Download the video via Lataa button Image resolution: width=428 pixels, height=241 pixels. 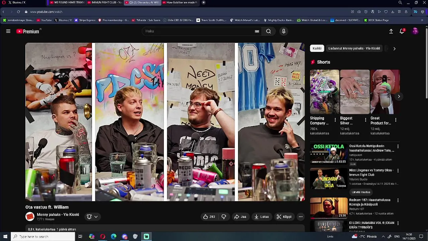point(261,217)
